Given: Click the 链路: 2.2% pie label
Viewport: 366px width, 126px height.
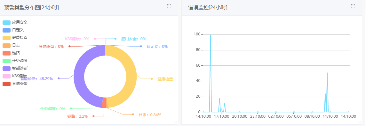Looking at the screenshot, I should click(x=77, y=116).
